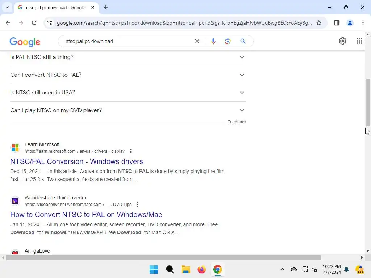
Task: Click the address bar URL
Action: [x=184, y=23]
